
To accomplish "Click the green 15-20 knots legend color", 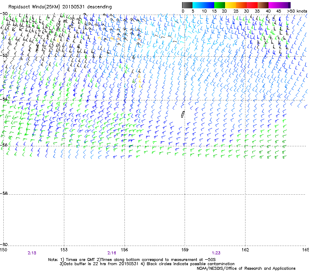I will tap(220, 5).
